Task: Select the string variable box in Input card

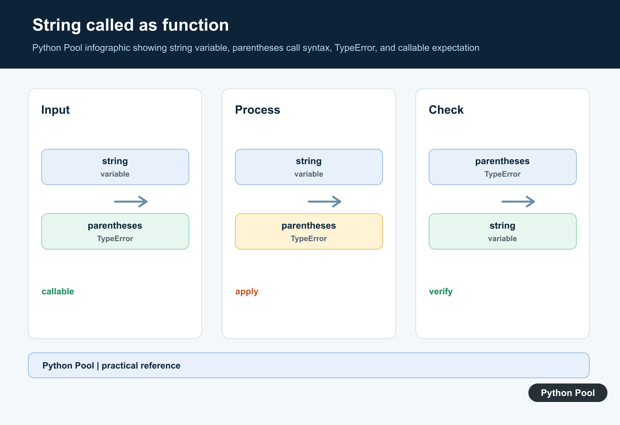Action: pyautogui.click(x=115, y=167)
